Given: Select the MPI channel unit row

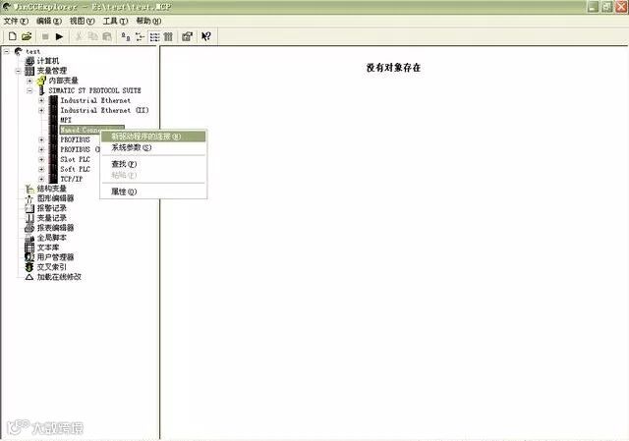Looking at the screenshot, I should [66, 120].
